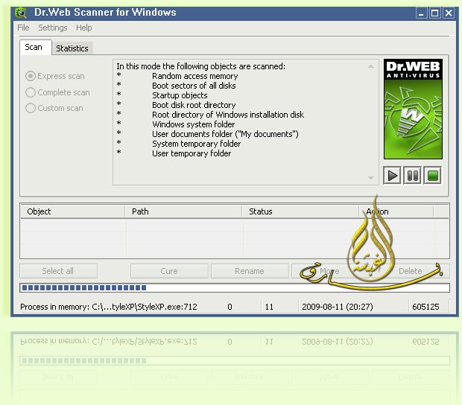The image size is (462, 405).
Task: Open the Settings menu
Action: pyautogui.click(x=53, y=28)
